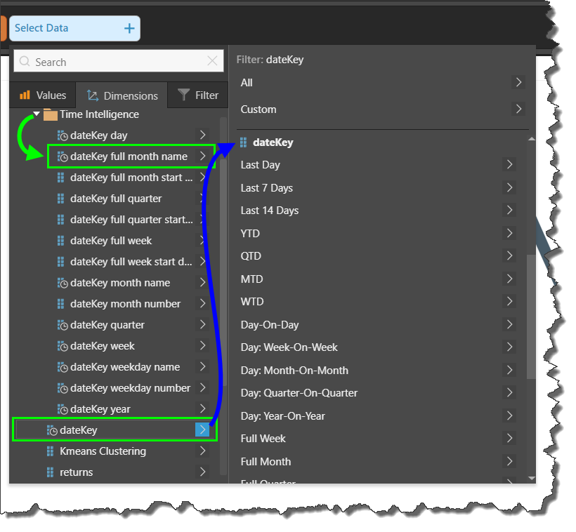Image resolution: width=576 pixels, height=532 pixels.
Task: Click time icon beside dateKey month name
Action: coord(62,283)
